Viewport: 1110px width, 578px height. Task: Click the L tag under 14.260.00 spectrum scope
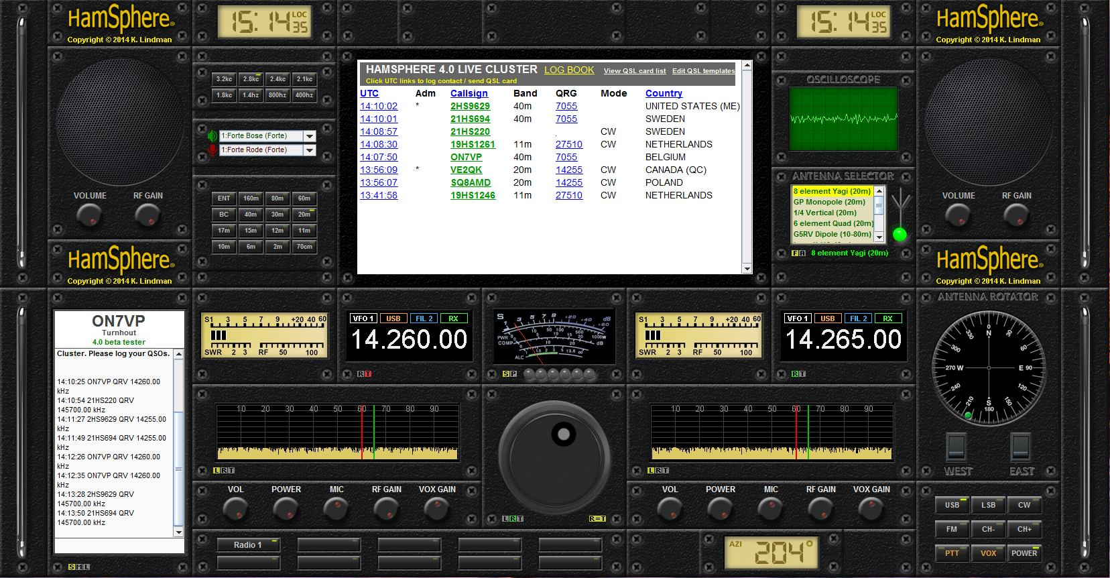pyautogui.click(x=217, y=471)
